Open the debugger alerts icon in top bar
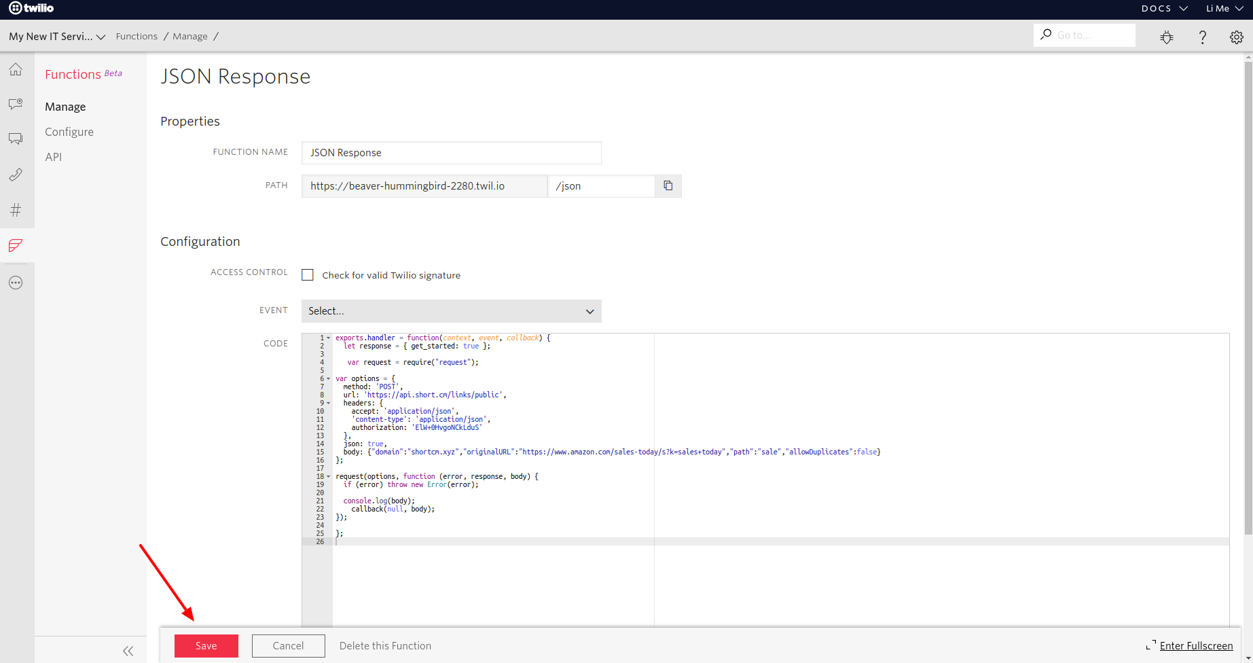 tap(1167, 37)
